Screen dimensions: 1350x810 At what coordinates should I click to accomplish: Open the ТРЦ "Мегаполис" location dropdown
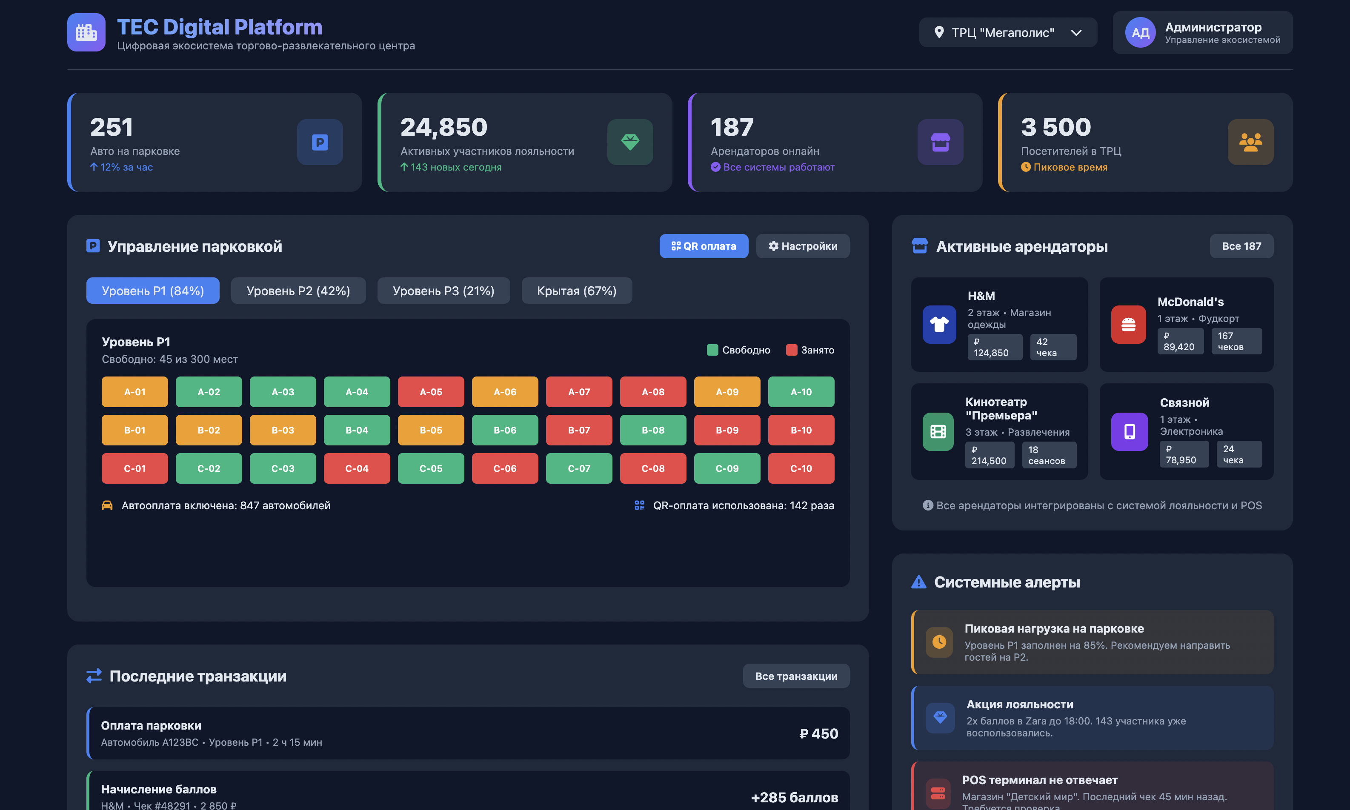[1008, 32]
